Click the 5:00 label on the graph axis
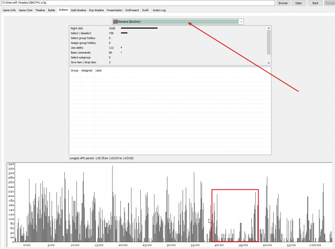Screen dimensions: 335x249 pyautogui.click(x=51, y=245)
